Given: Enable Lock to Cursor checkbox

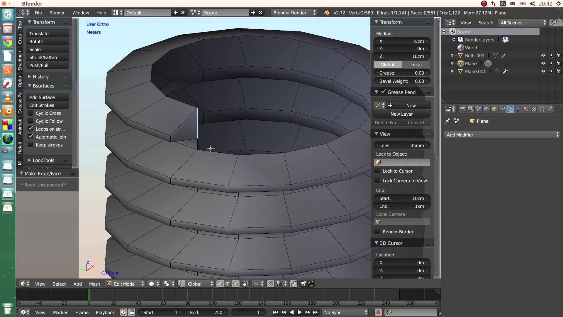Looking at the screenshot, I should point(377,171).
